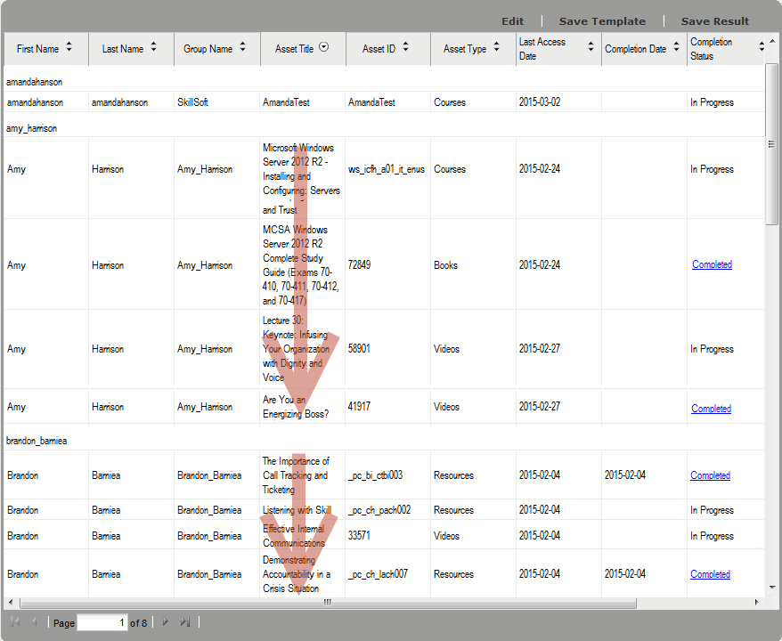Screen dimensions: 782x641
Task: Open Completed status for the MCSA book row
Action: pyautogui.click(x=711, y=264)
